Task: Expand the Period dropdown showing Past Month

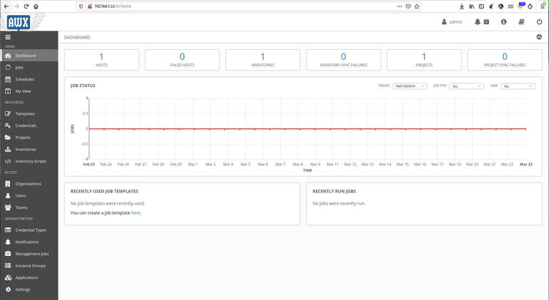Action: 409,86
